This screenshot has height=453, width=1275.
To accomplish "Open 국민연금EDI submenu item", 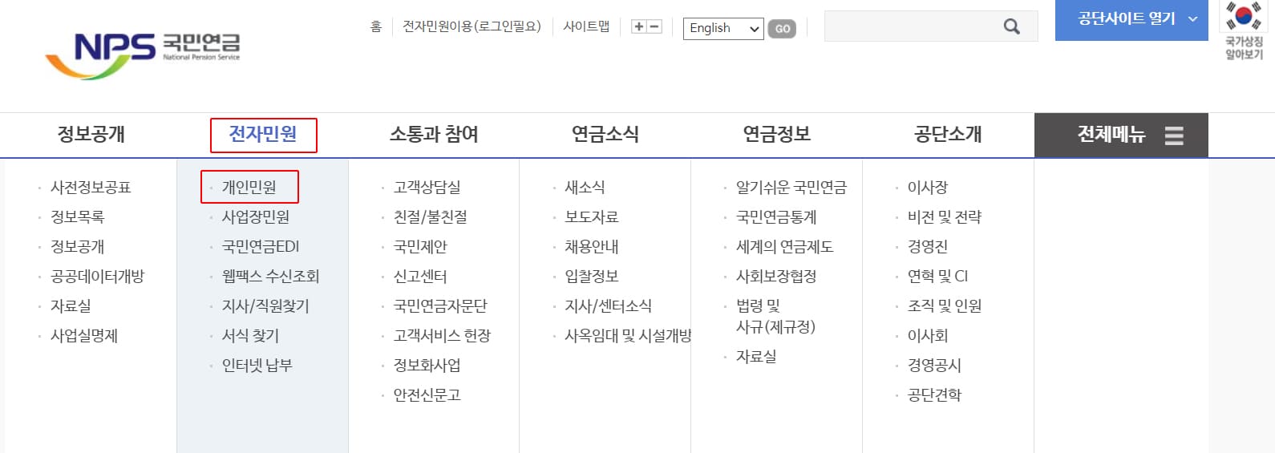I will click(261, 247).
